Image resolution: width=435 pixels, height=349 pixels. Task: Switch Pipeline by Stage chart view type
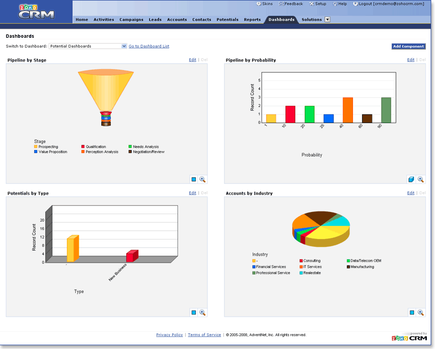[194, 179]
